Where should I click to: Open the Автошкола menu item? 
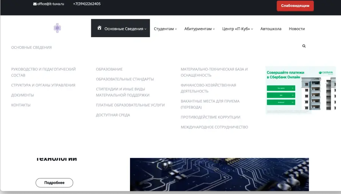pyautogui.click(x=271, y=29)
